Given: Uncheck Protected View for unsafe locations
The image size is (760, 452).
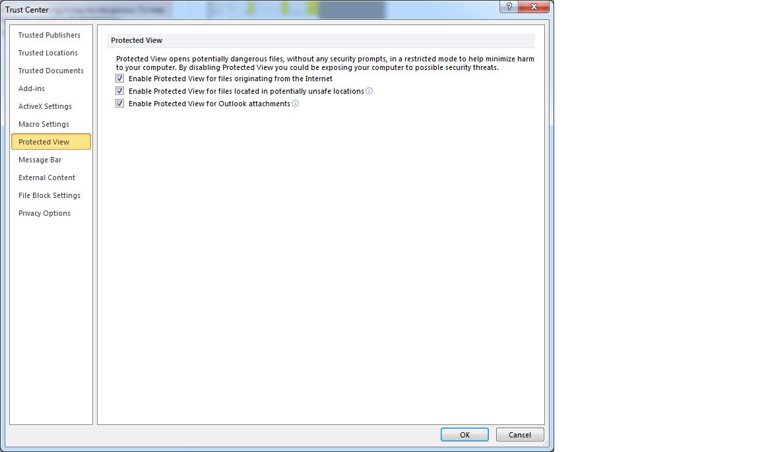Looking at the screenshot, I should (119, 90).
